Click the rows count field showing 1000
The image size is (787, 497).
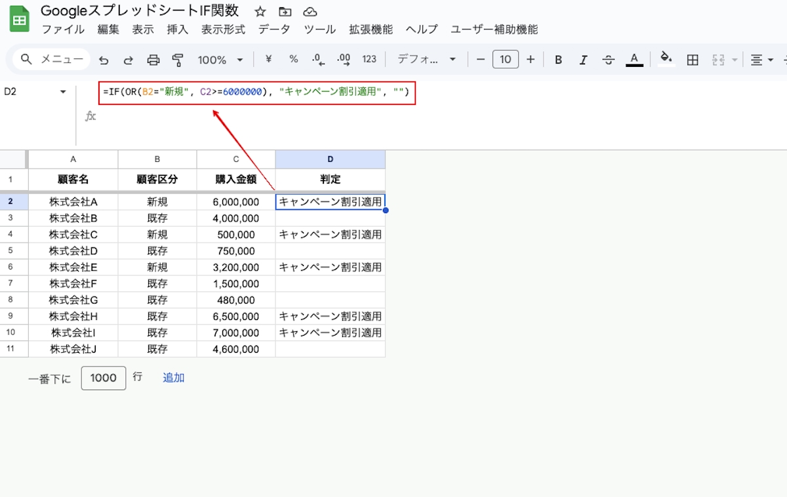104,378
